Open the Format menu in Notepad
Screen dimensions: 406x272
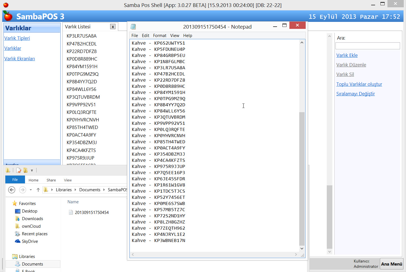(x=160, y=36)
